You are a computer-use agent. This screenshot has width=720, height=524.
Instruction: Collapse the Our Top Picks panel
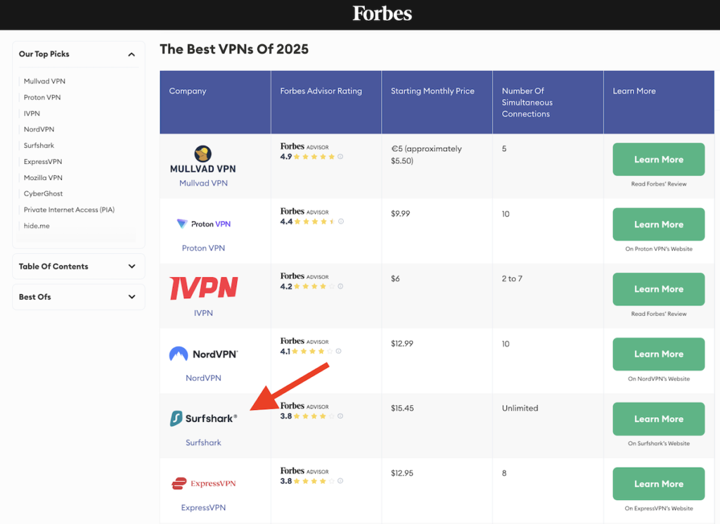click(x=131, y=53)
